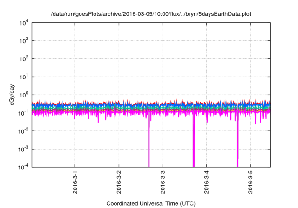Click the 2016-3-3 date tick label
298x208 pixels.
pyautogui.click(x=163, y=182)
